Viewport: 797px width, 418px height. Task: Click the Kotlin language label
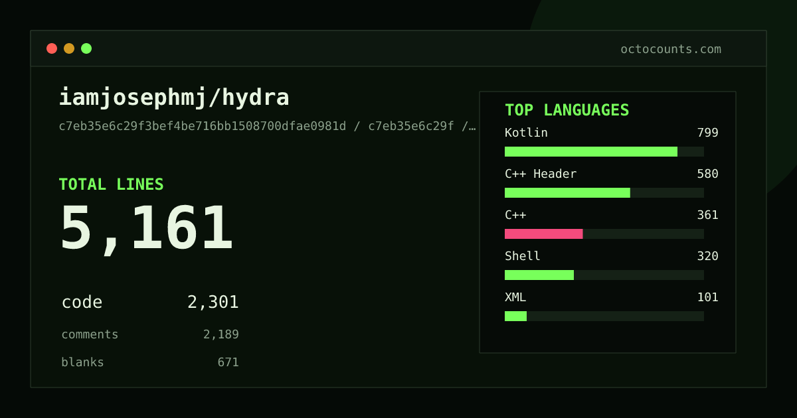[526, 133]
